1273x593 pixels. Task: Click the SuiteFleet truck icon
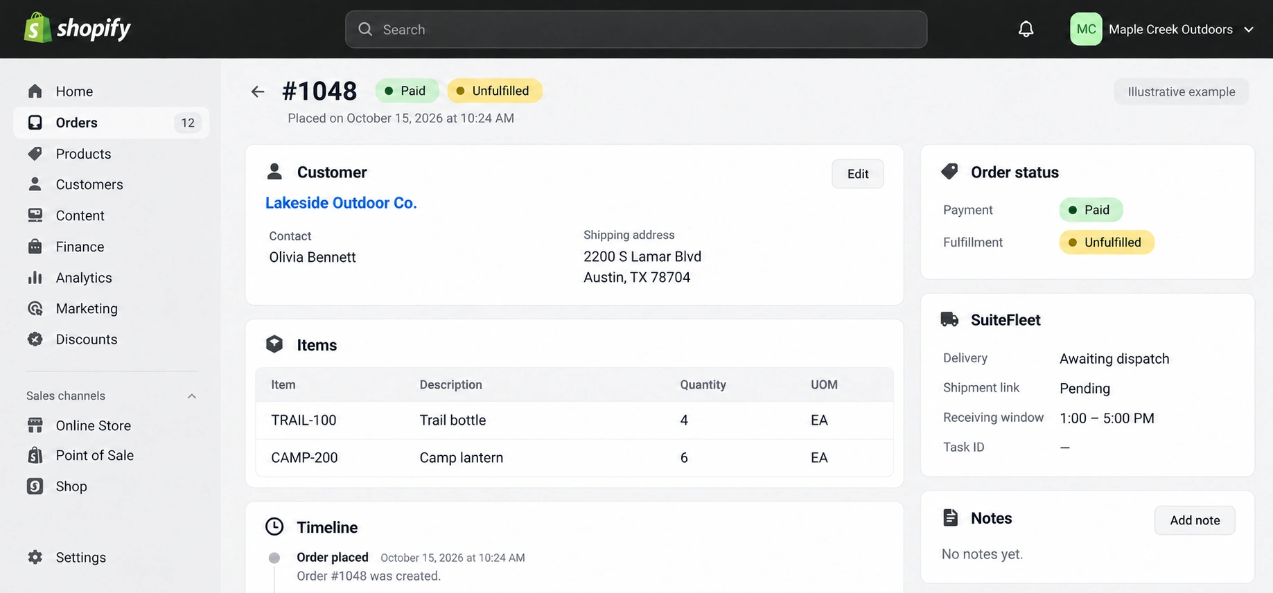(x=949, y=319)
